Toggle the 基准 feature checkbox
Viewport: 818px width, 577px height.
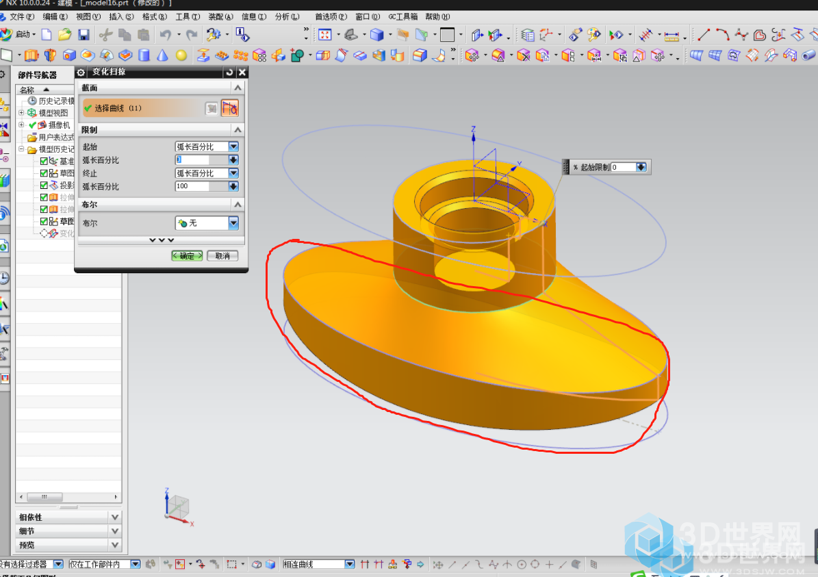(x=44, y=162)
